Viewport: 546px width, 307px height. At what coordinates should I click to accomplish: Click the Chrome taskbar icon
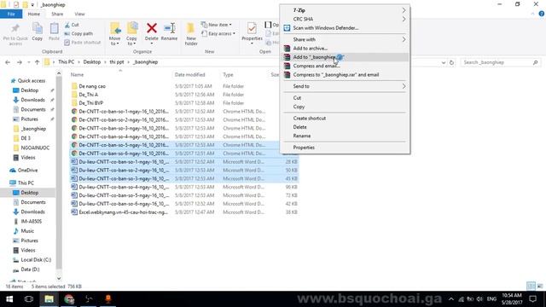click(x=69, y=299)
